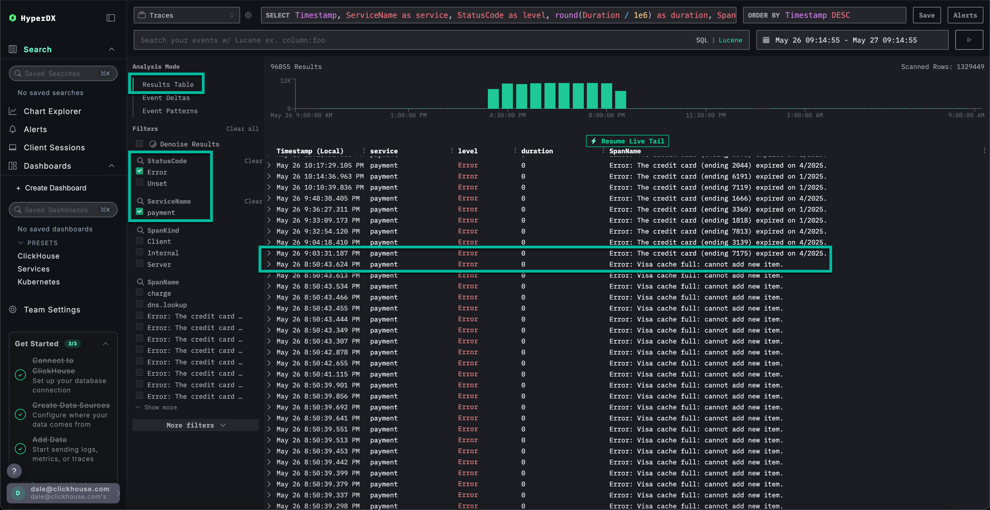The image size is (990, 510).
Task: Click the calendar icon in time range
Action: pyautogui.click(x=766, y=40)
